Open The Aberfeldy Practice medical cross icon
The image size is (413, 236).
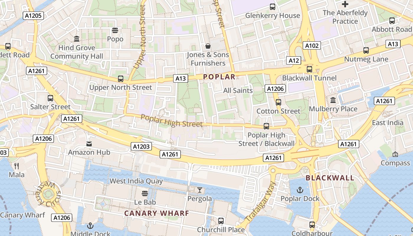click(x=345, y=4)
